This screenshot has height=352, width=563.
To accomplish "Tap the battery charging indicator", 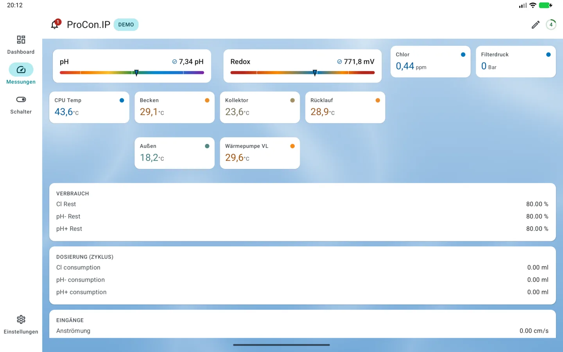I will tap(545, 5).
